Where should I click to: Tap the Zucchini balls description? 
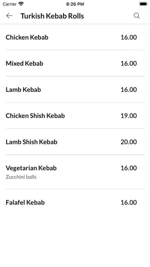(21, 177)
